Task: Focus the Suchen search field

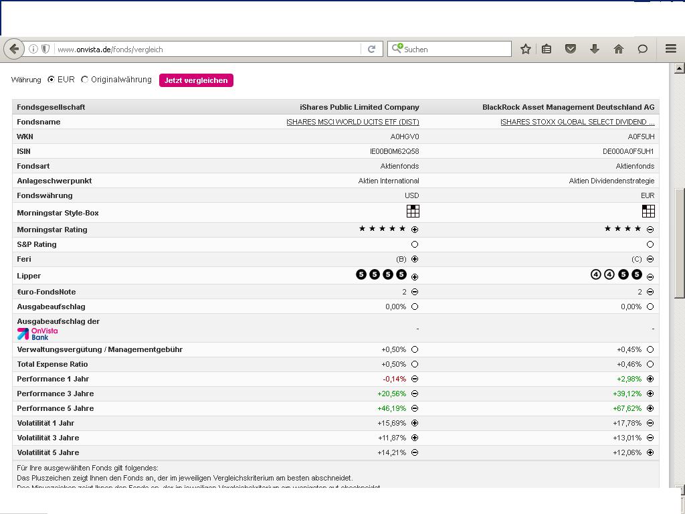Action: pos(455,49)
